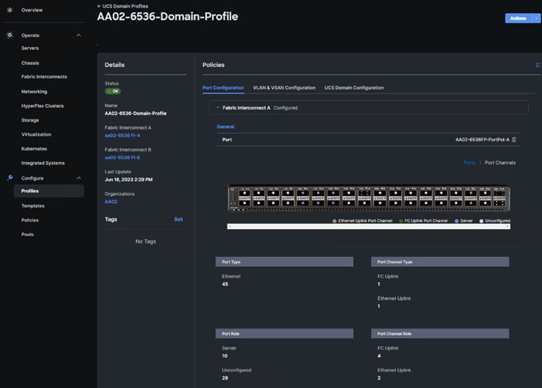542x388 pixels.
Task: Open Kubernetes in the sidebar
Action: [34, 149]
